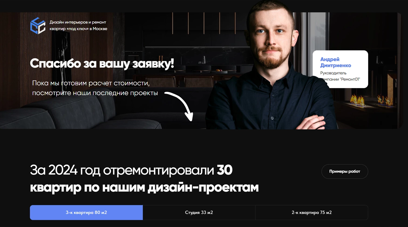Click the "Спасибо за вашу заявку!" heading
Screen dimensions: 408x227
pyautogui.click(x=102, y=64)
